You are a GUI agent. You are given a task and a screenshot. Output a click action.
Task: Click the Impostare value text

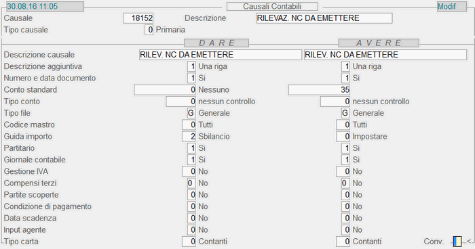[370, 137]
